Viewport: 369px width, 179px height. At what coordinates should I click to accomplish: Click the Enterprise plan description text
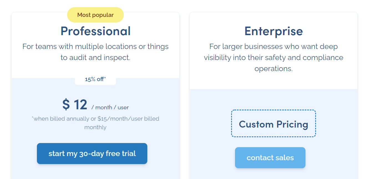(274, 58)
